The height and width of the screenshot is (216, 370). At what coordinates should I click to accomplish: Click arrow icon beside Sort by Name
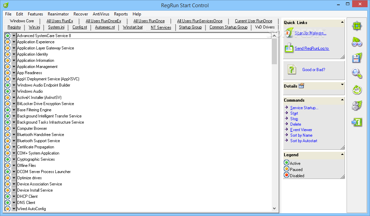click(x=286, y=135)
